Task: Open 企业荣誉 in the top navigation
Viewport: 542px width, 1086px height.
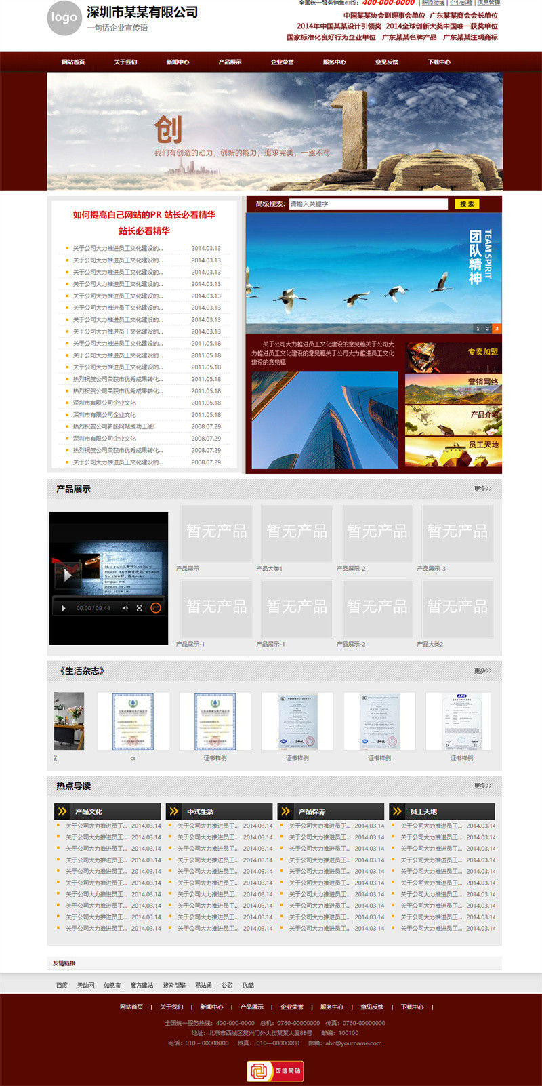Action: 283,62
